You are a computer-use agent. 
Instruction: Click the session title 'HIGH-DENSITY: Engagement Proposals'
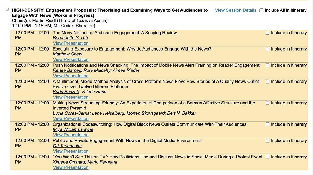pyautogui.click(x=110, y=12)
